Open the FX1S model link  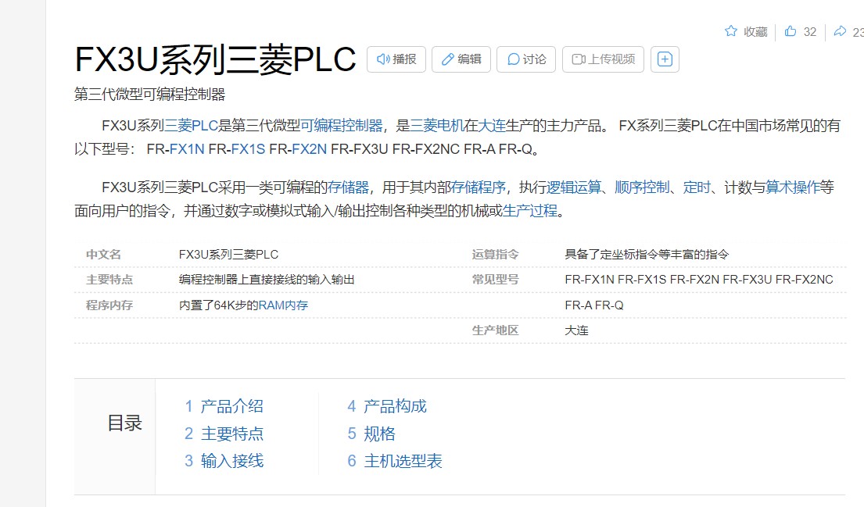(248, 149)
